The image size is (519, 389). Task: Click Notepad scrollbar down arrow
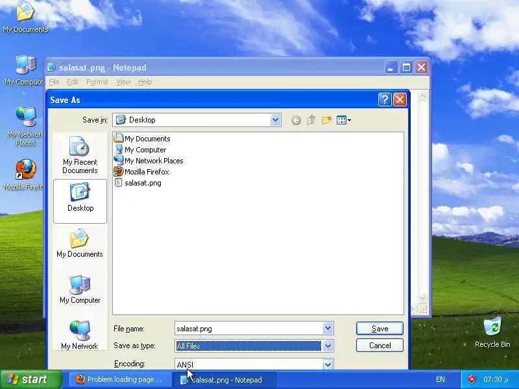[423, 298]
